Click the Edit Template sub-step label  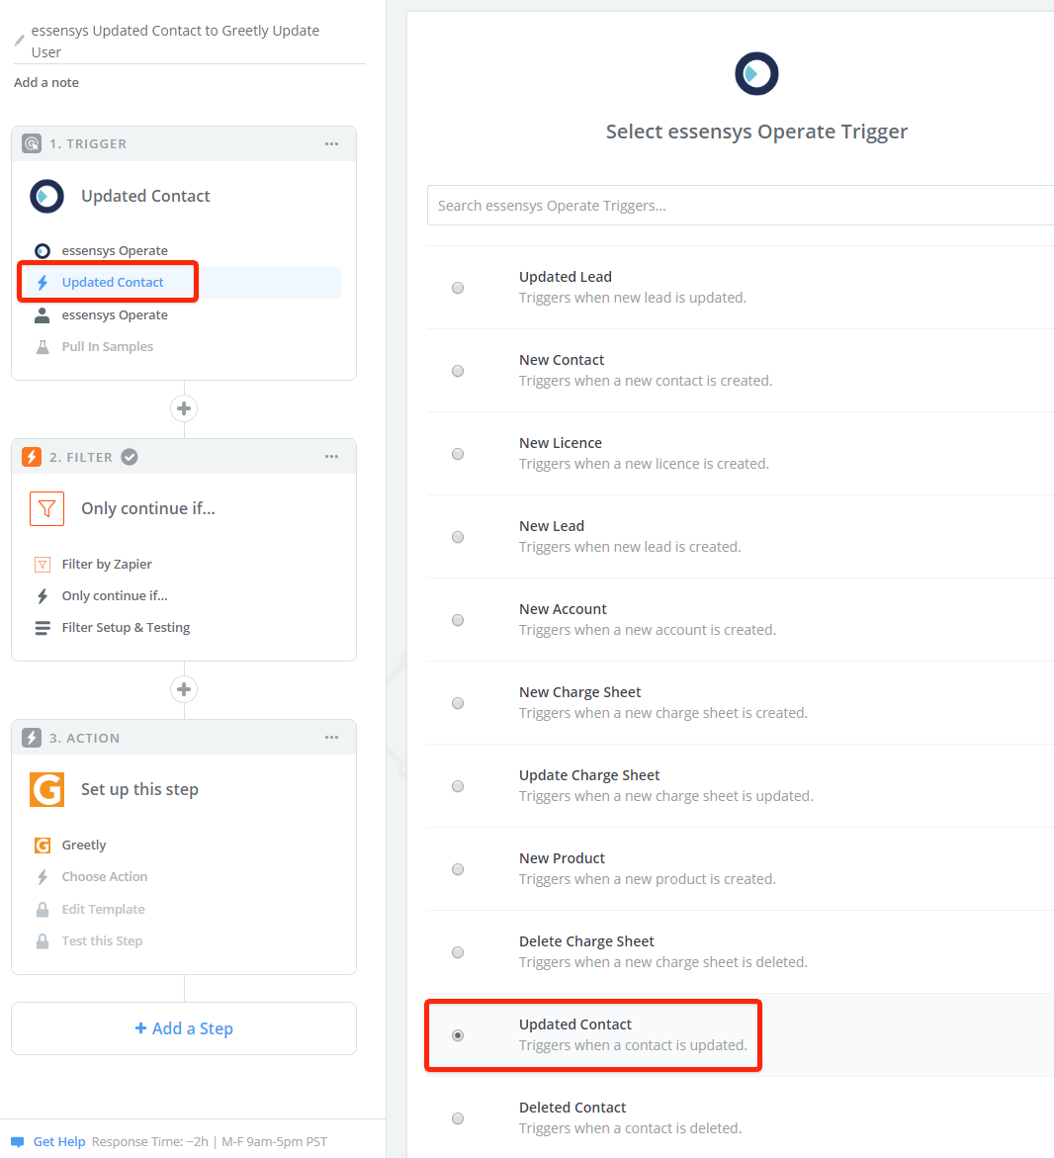click(x=104, y=909)
